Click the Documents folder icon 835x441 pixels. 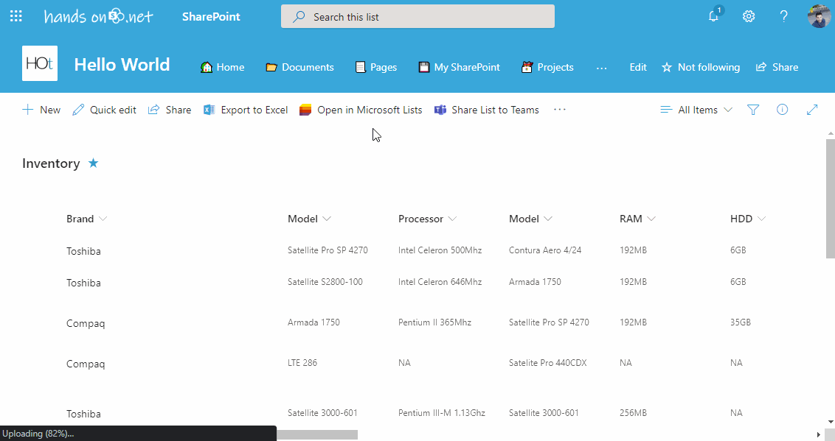click(x=271, y=68)
